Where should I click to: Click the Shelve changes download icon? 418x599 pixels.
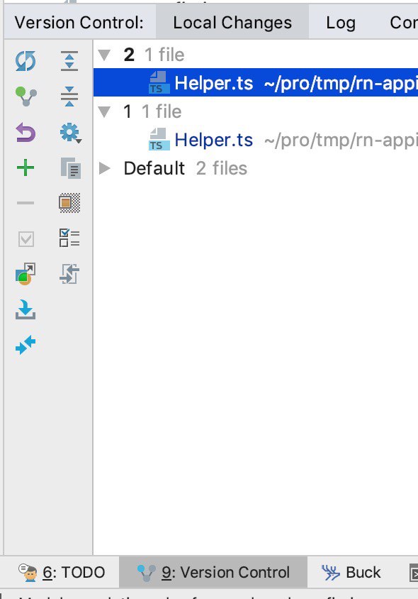pos(26,309)
